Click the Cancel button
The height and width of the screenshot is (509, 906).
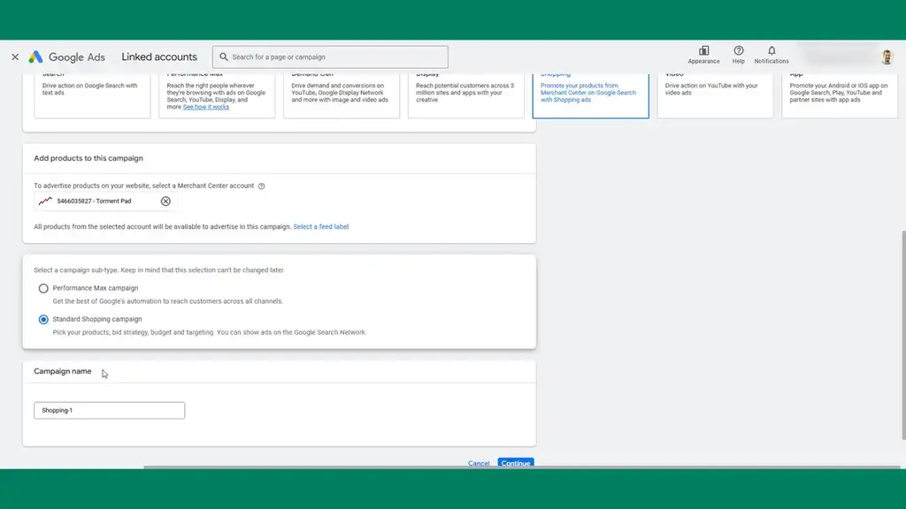[x=479, y=463]
